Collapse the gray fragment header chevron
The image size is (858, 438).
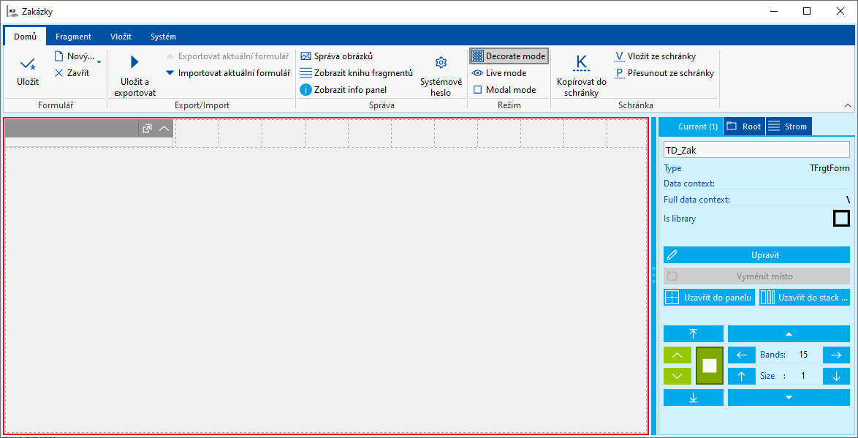pyautogui.click(x=164, y=129)
